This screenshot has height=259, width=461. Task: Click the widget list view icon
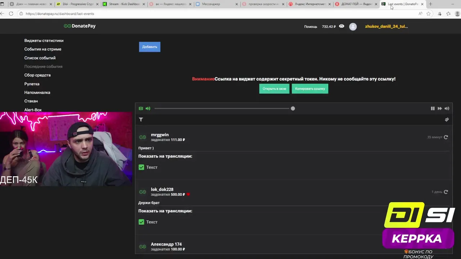[x=141, y=108]
